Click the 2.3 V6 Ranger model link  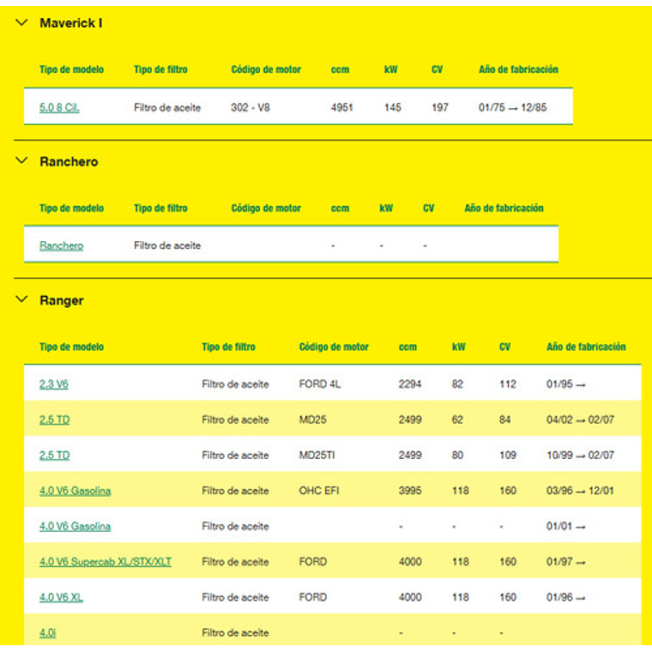click(x=53, y=384)
